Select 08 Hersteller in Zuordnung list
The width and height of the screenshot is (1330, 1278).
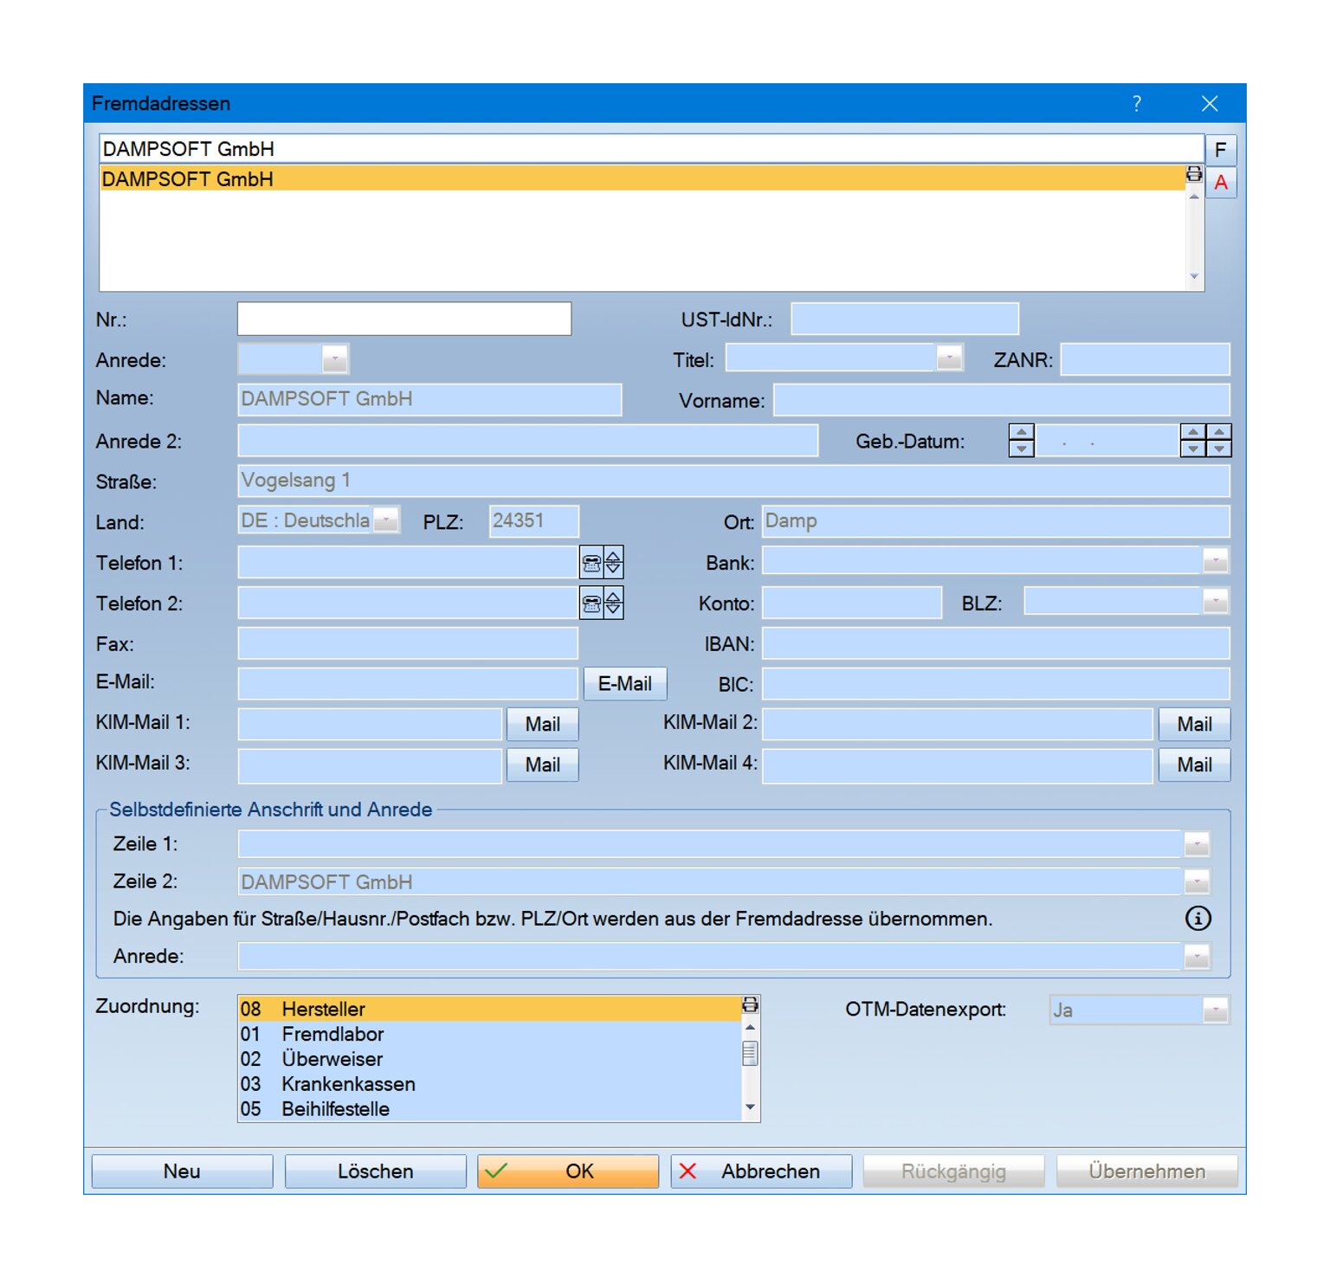coord(489,1009)
